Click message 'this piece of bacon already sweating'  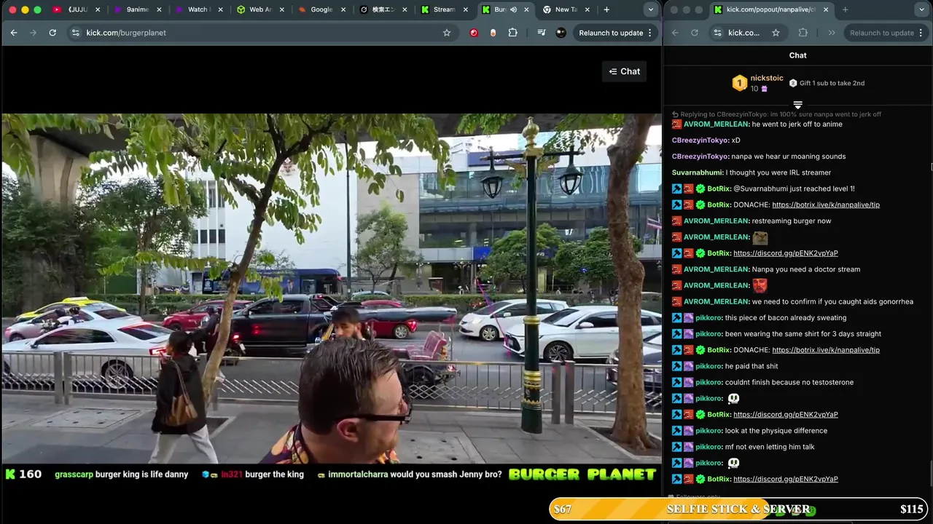coord(786,318)
